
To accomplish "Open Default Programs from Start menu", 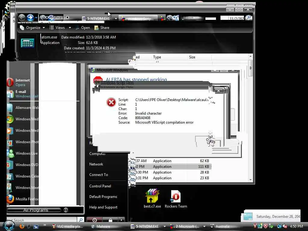I will coord(103,197).
